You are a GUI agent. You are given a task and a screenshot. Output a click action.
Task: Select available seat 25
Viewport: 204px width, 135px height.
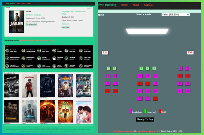[x=148, y=91]
